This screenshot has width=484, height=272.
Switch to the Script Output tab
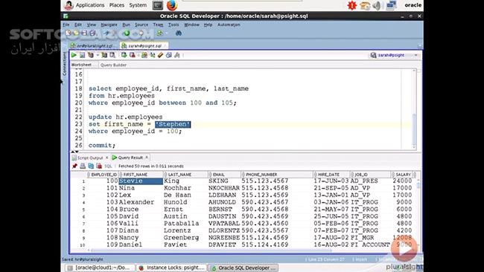(88, 158)
